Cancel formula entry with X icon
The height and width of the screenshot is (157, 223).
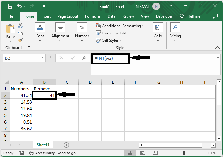coord(61,58)
